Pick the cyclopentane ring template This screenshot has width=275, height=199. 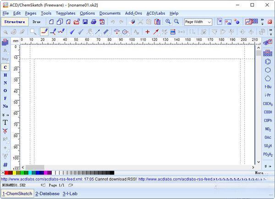268,78
